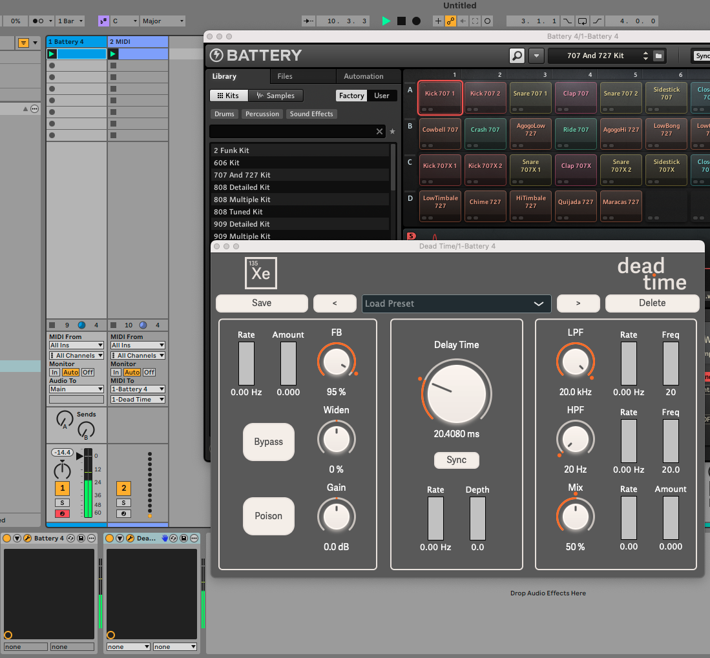Open the Load Preset dropdown in Dead Time
710x658 pixels.
(456, 303)
